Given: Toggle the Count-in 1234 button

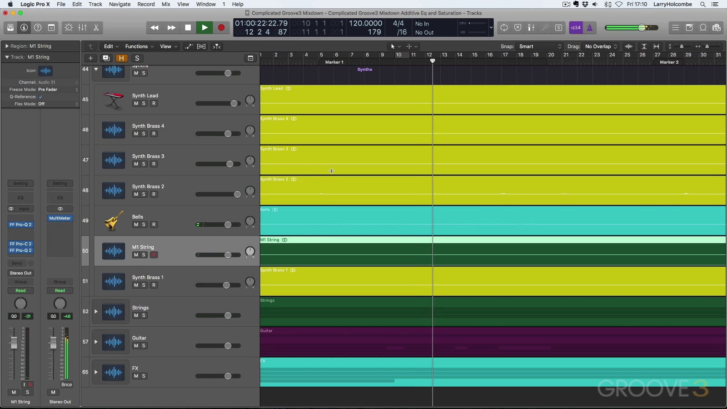Looking at the screenshot, I should (576, 28).
